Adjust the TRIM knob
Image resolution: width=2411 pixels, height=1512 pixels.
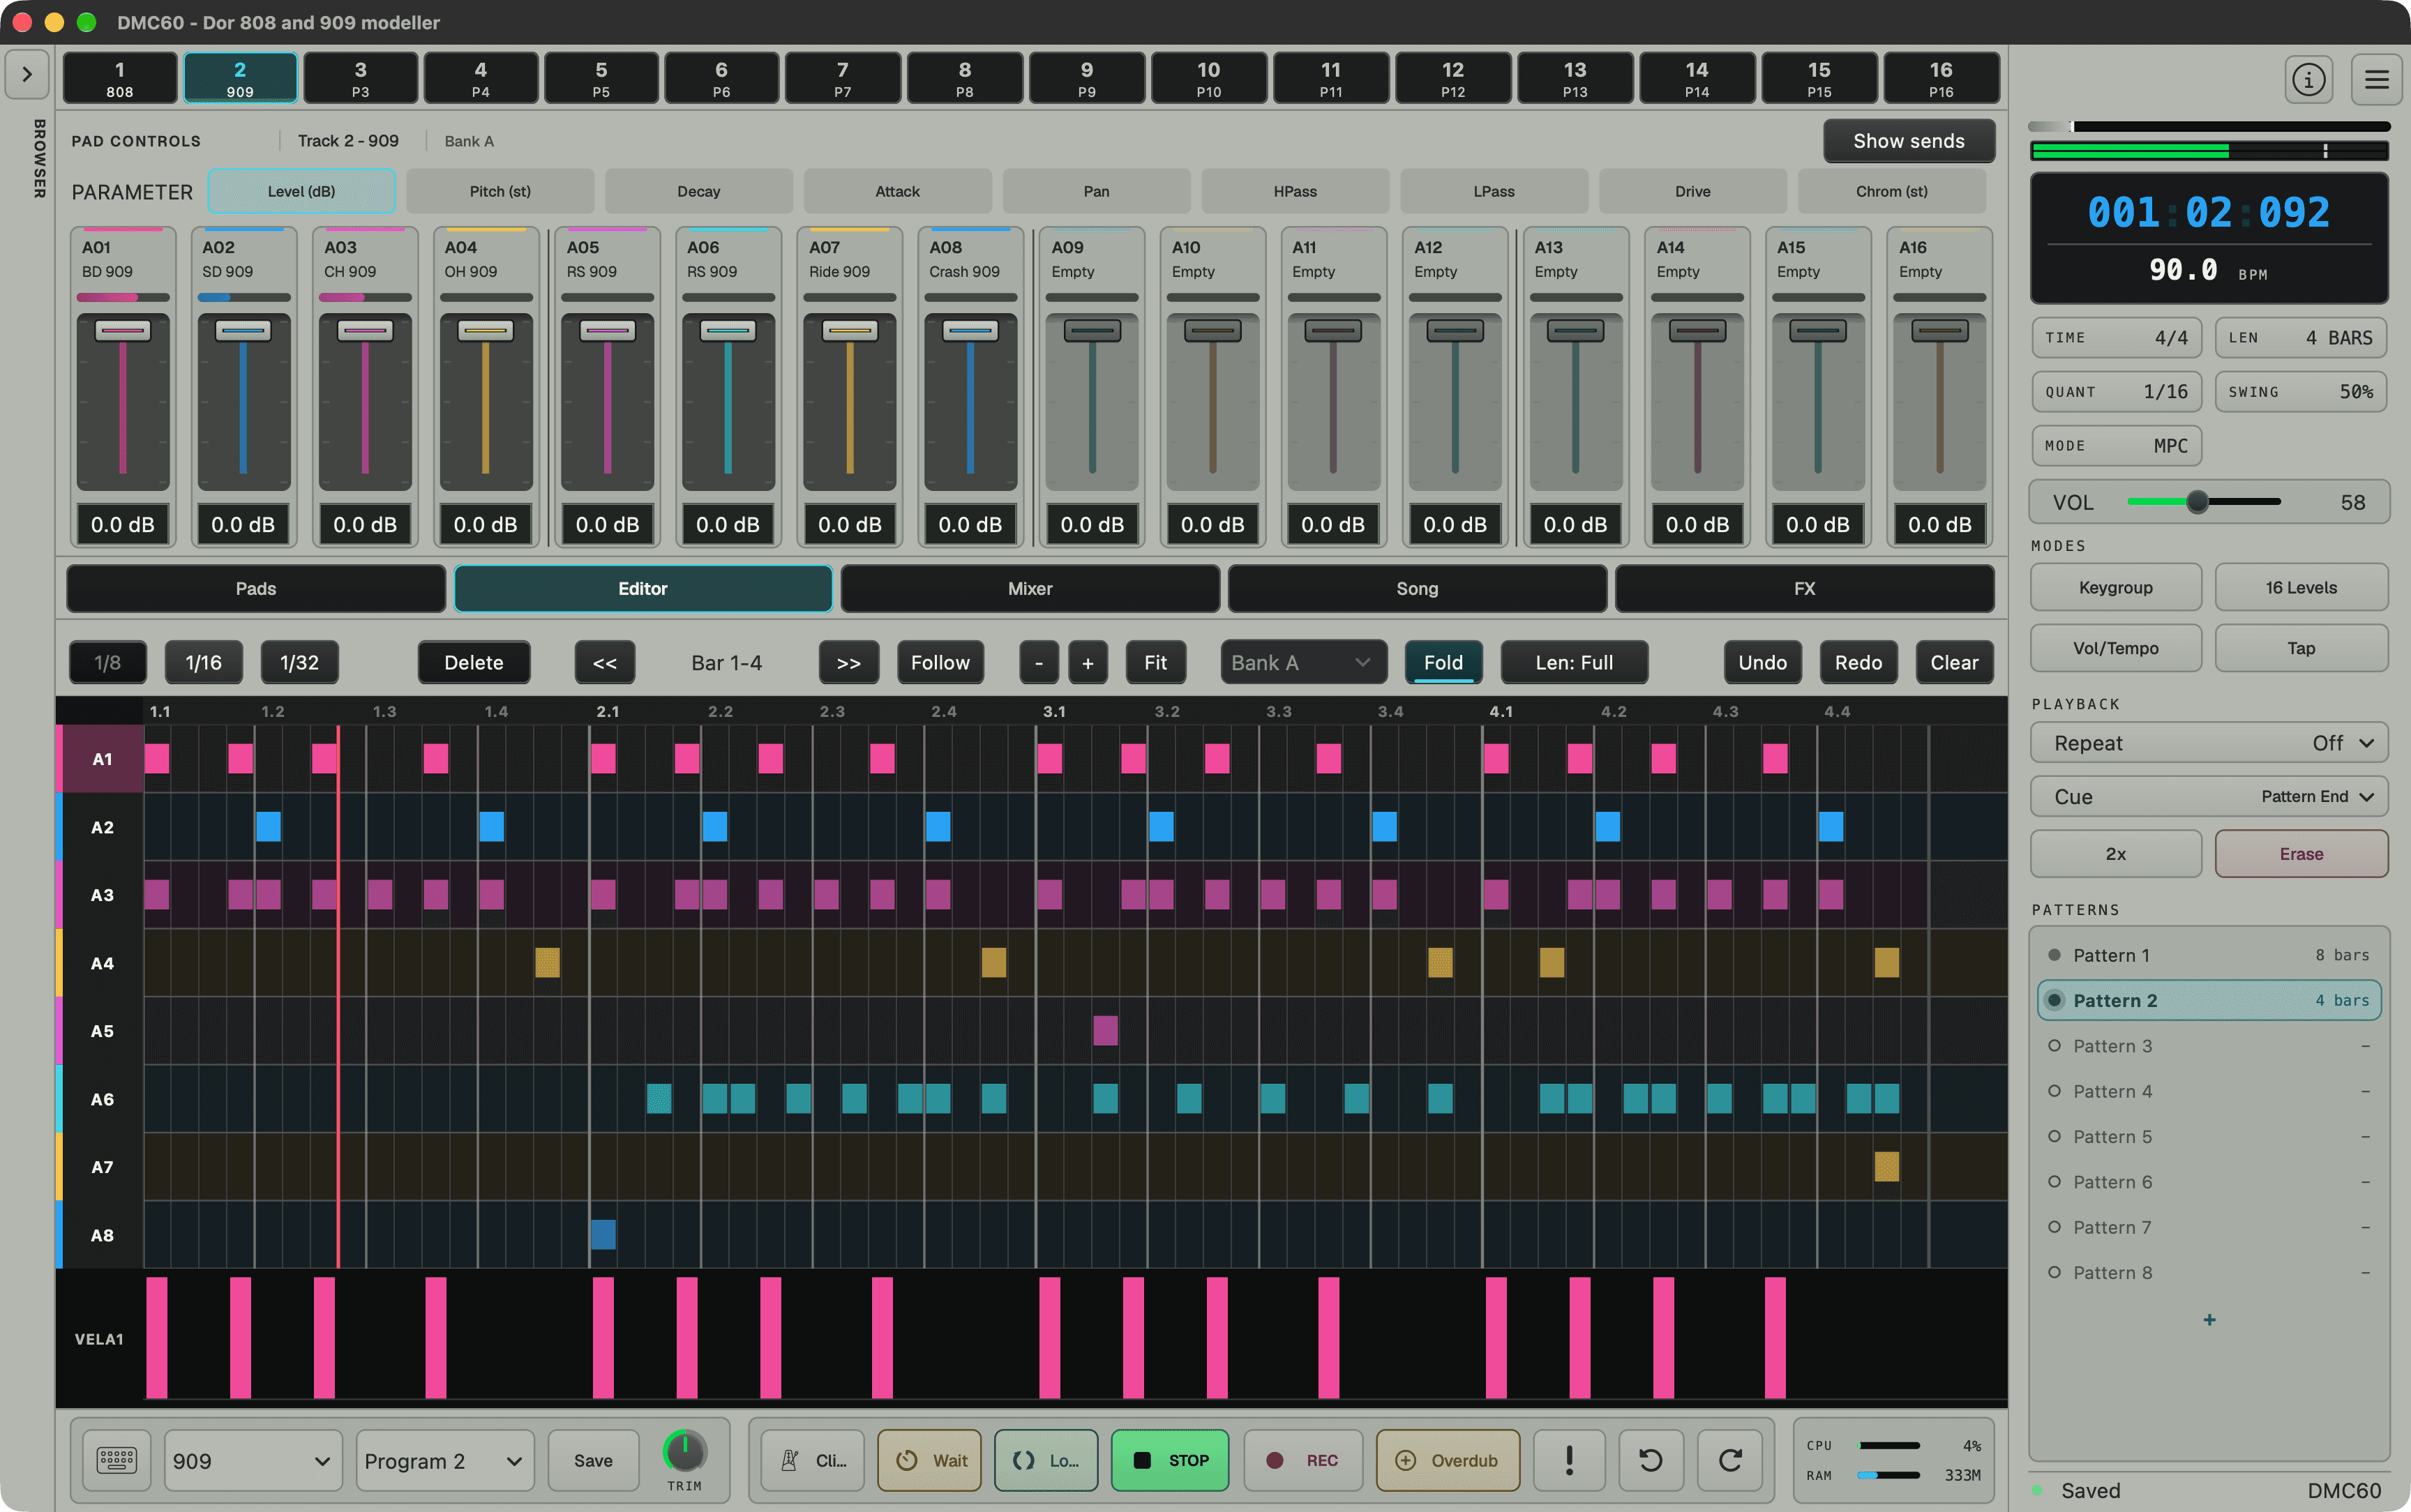pyautogui.click(x=685, y=1450)
